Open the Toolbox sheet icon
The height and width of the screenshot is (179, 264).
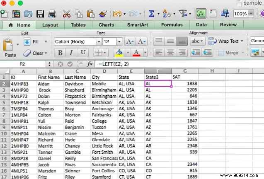point(213,14)
